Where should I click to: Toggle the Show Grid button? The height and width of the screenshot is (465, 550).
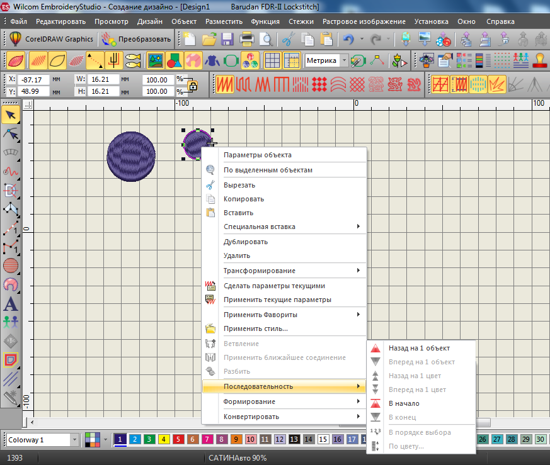click(x=272, y=60)
